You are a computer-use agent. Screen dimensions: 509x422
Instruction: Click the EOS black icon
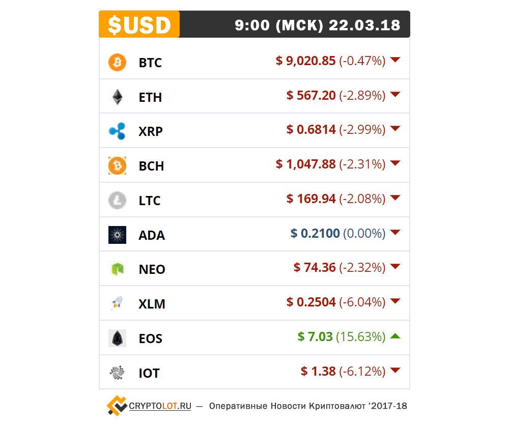(x=117, y=338)
